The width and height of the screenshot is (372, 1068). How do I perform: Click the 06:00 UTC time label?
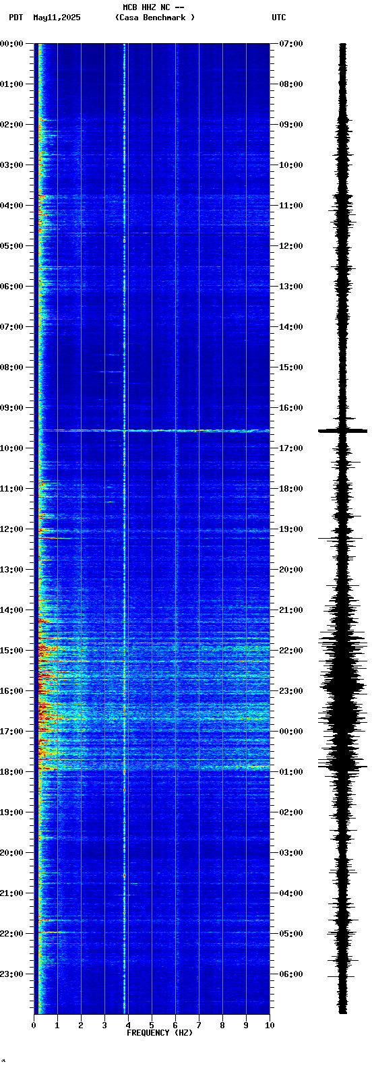[x=291, y=974]
